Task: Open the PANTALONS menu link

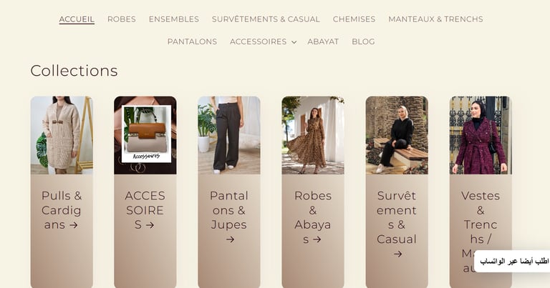Action: click(192, 41)
